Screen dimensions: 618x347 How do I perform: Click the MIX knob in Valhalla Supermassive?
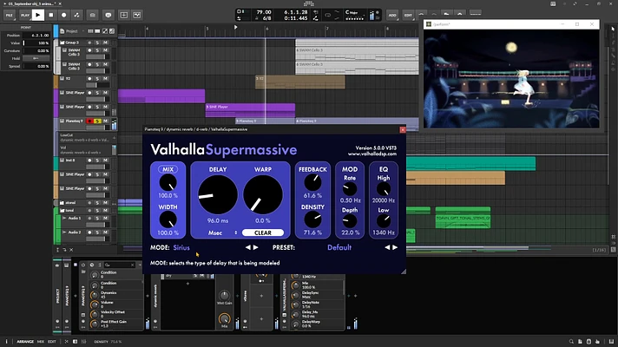[x=168, y=183]
